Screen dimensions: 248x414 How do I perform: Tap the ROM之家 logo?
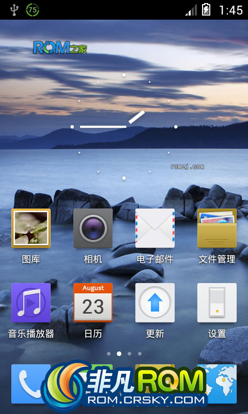click(x=60, y=47)
